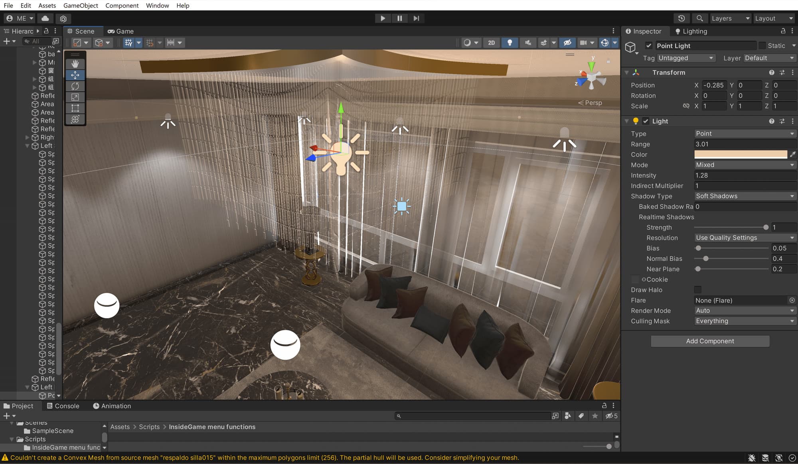The width and height of the screenshot is (798, 464).
Task: Click the Add Component button
Action: pyautogui.click(x=710, y=341)
